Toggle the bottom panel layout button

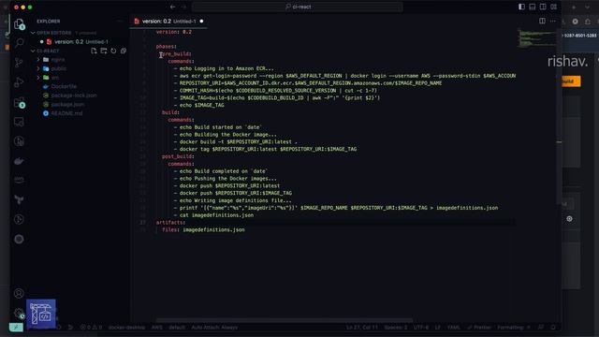(x=533, y=7)
